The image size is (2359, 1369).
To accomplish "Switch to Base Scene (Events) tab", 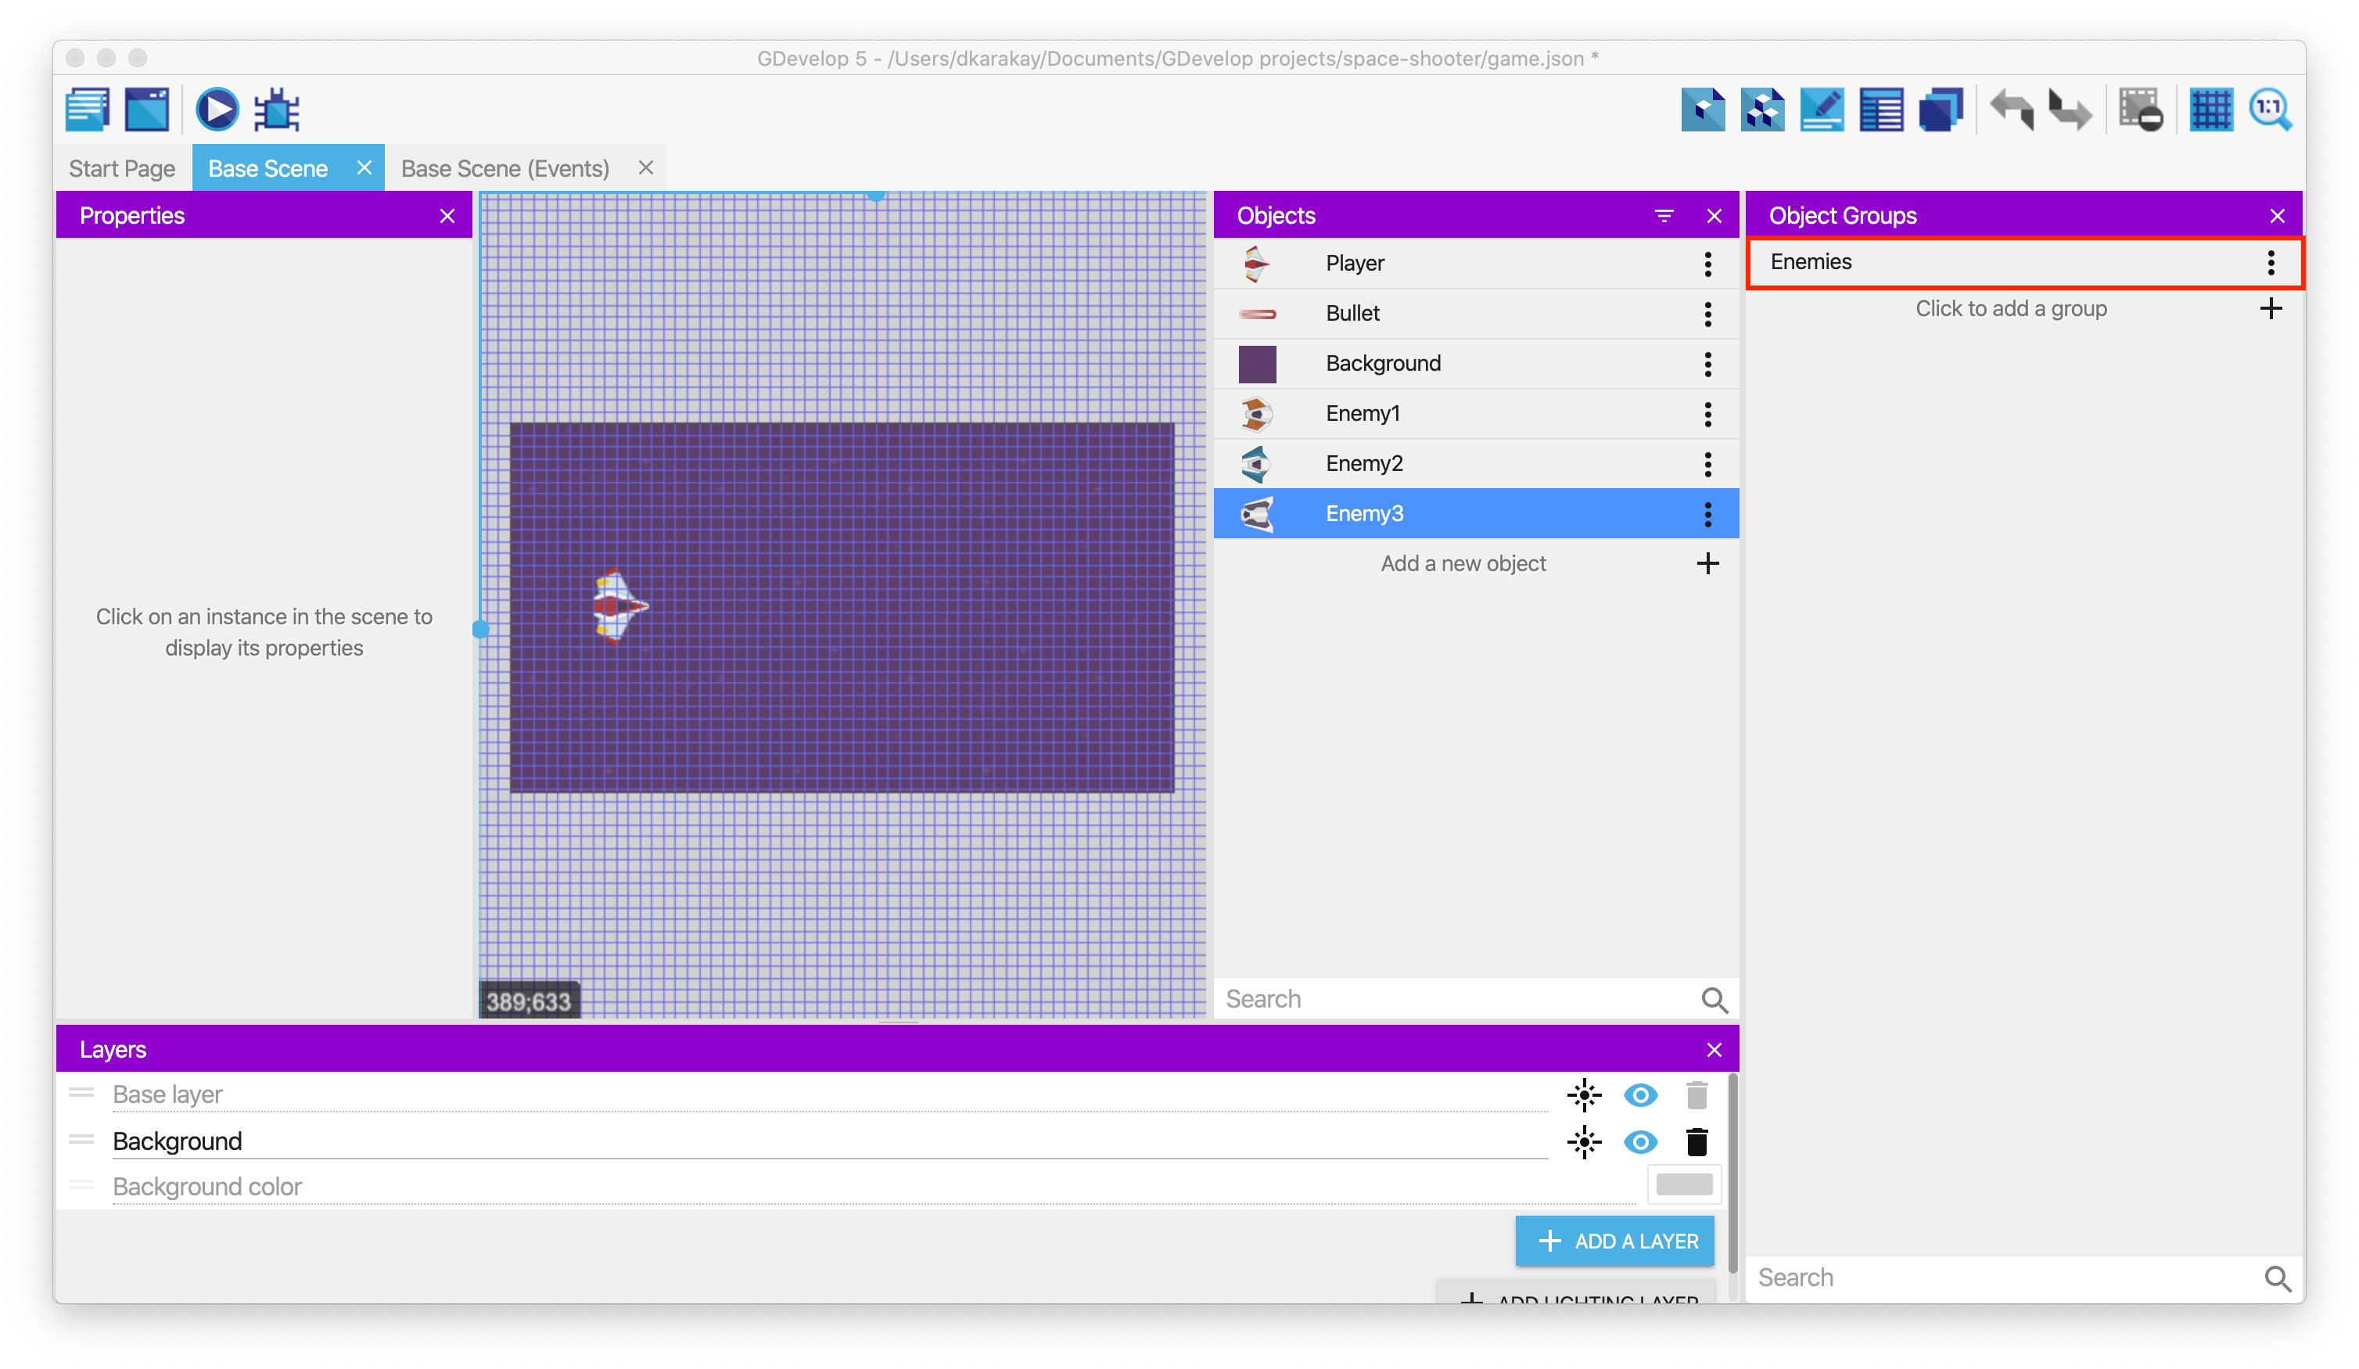I will click(x=505, y=168).
